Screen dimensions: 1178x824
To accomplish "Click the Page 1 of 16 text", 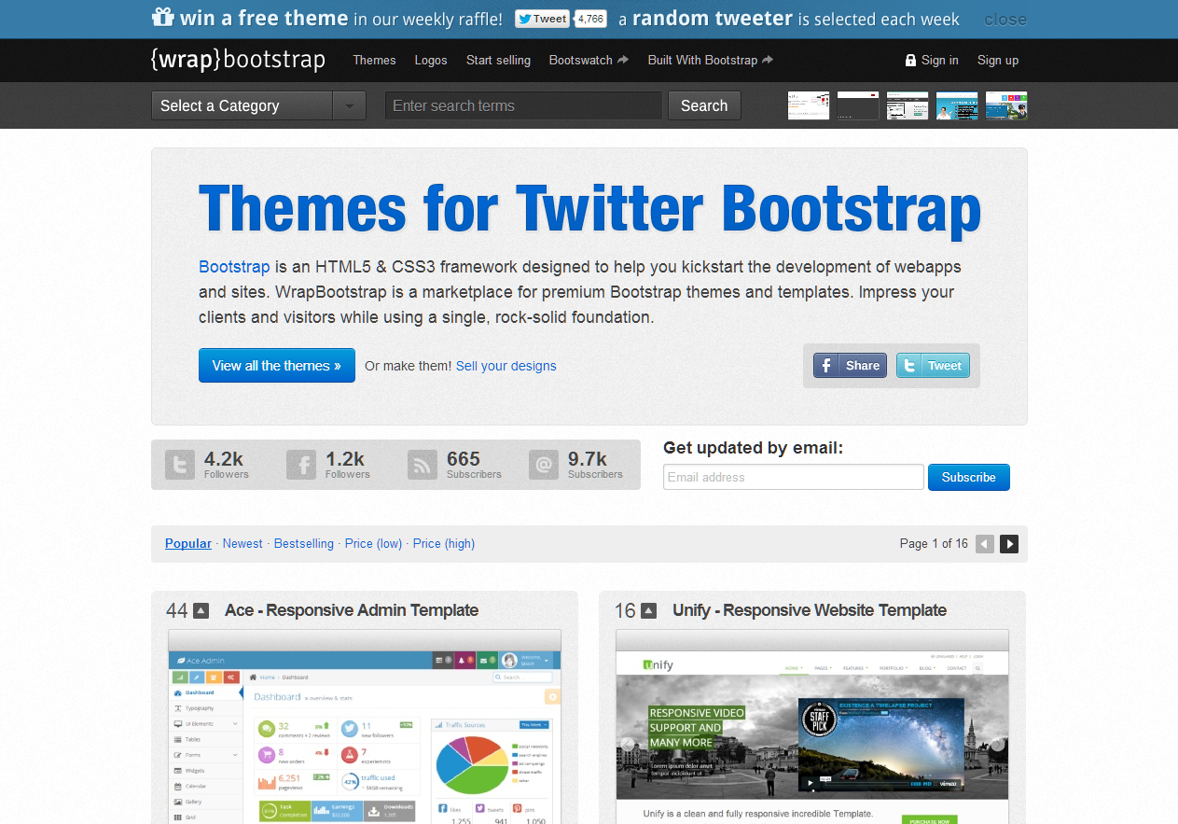I will coord(934,543).
